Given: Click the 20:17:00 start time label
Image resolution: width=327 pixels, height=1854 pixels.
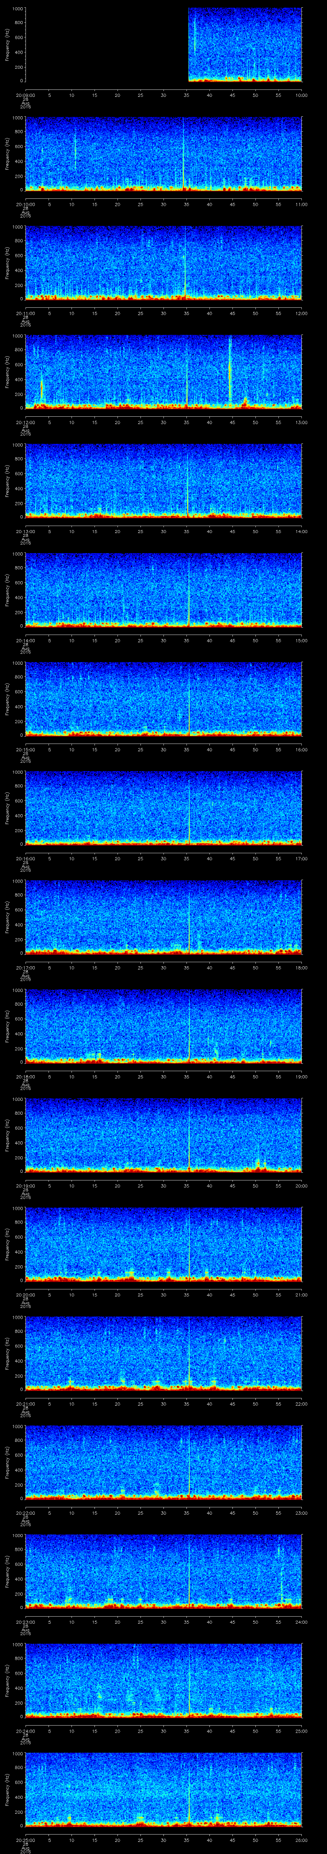Looking at the screenshot, I should pos(25,967).
